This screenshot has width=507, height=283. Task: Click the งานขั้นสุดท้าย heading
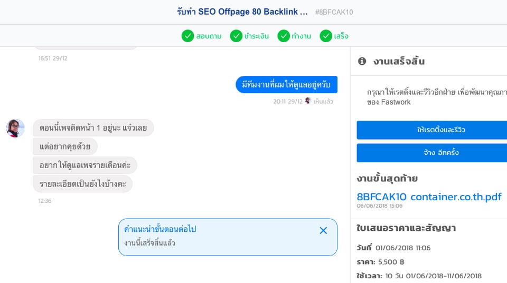[387, 179]
